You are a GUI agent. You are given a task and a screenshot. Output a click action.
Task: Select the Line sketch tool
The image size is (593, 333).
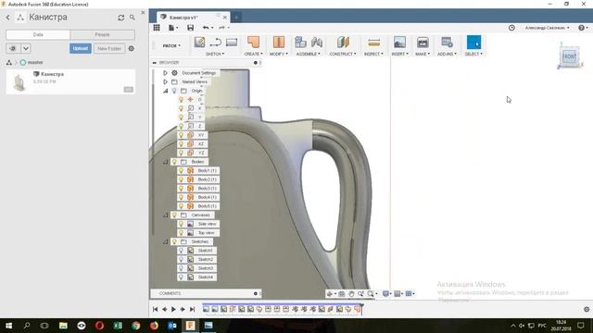coord(216,43)
